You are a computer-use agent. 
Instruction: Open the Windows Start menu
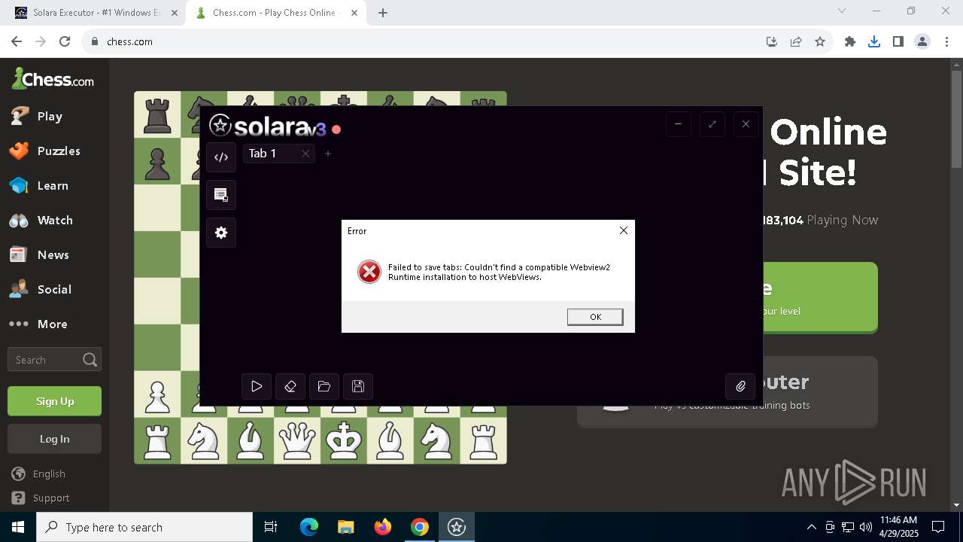18,527
